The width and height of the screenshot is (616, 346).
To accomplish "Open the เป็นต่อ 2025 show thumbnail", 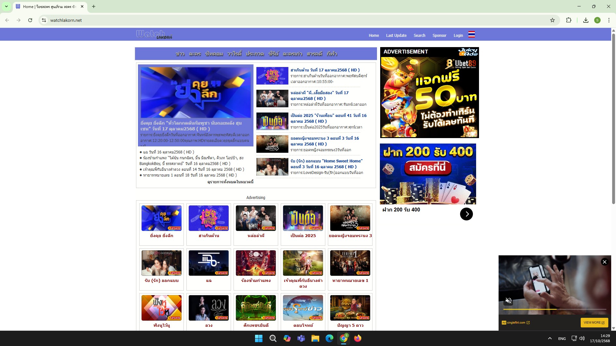I will 303,218.
